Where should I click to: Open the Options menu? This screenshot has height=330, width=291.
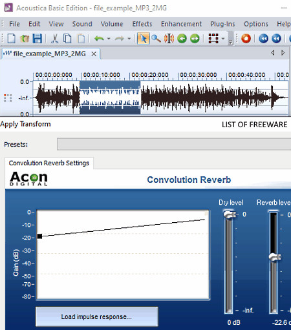[256, 24]
